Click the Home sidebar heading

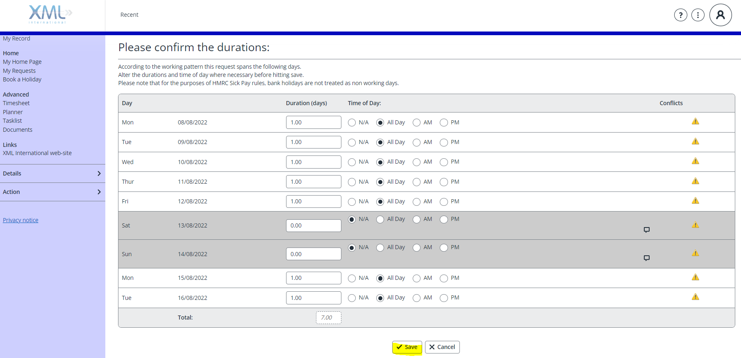pos(11,53)
